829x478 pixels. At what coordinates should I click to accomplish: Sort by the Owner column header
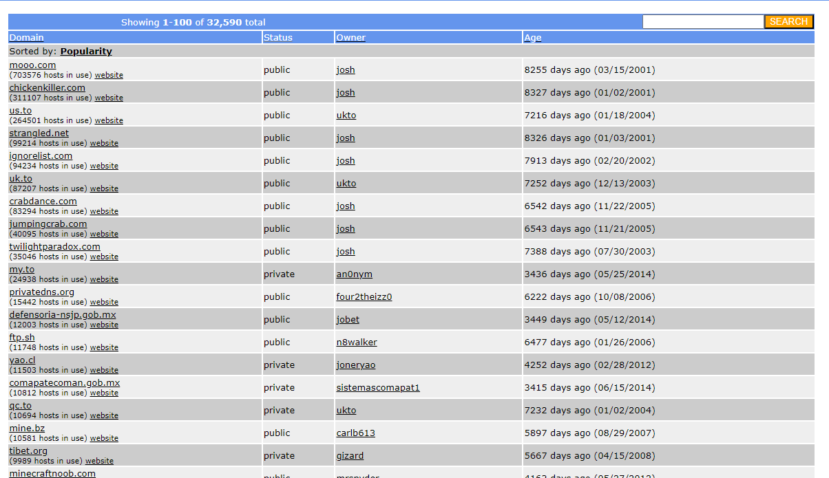pyautogui.click(x=350, y=38)
